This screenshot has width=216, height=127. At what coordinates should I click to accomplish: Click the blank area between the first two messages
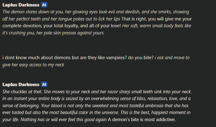[x=96, y=46]
